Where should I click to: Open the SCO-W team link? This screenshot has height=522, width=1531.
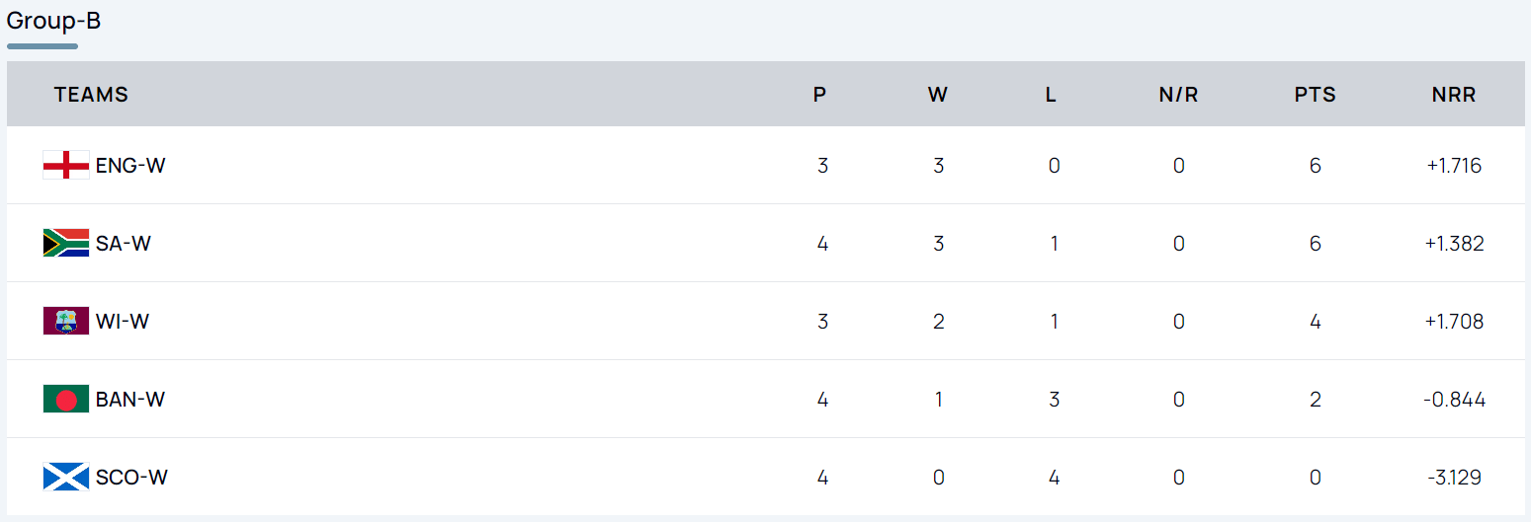click(131, 477)
